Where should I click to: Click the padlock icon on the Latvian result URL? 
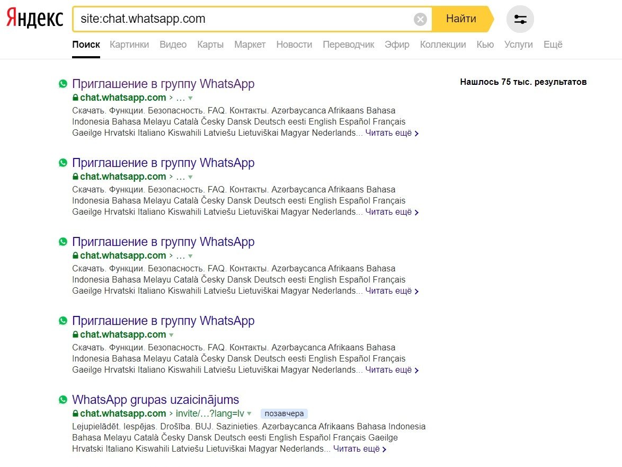click(x=75, y=414)
